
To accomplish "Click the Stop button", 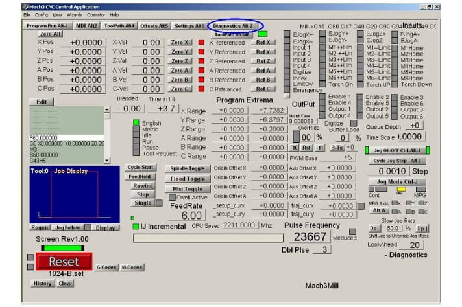I will 143,194.
